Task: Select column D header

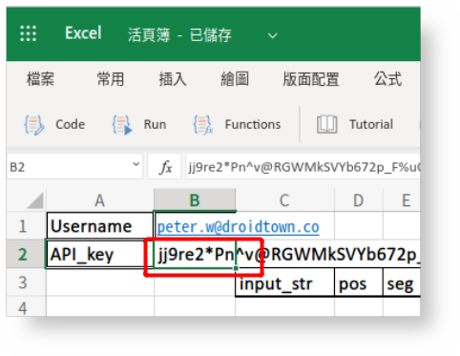Action: coord(359,200)
